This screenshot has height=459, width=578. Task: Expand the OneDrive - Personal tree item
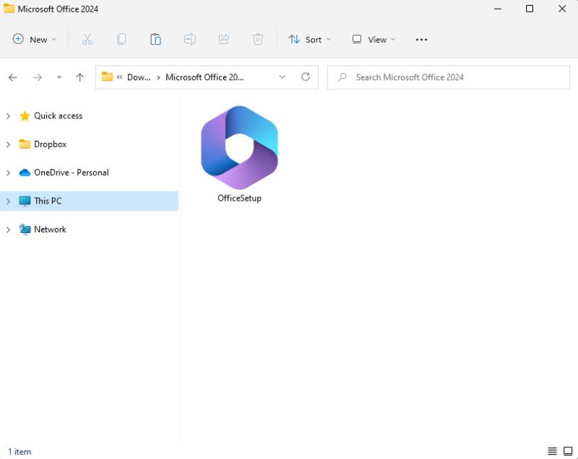(x=8, y=172)
